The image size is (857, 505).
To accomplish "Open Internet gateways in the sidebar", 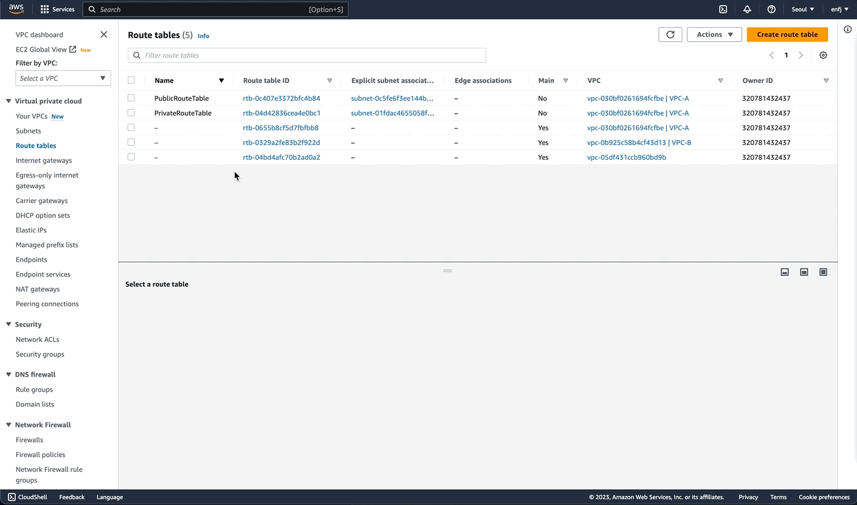I will [44, 160].
